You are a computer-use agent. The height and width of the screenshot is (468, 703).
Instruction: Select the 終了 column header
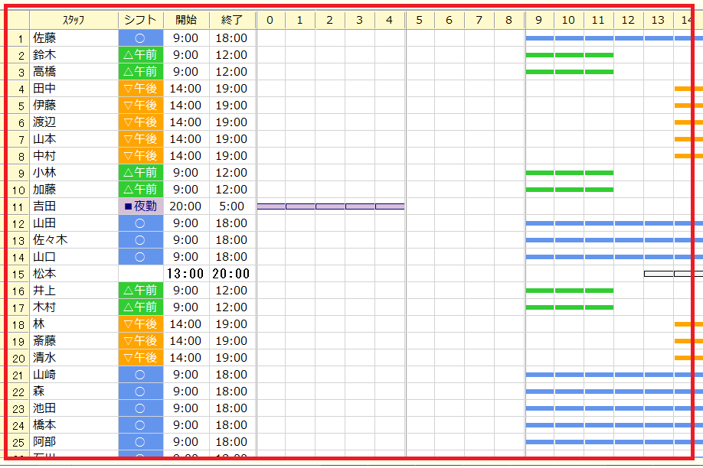(x=232, y=20)
